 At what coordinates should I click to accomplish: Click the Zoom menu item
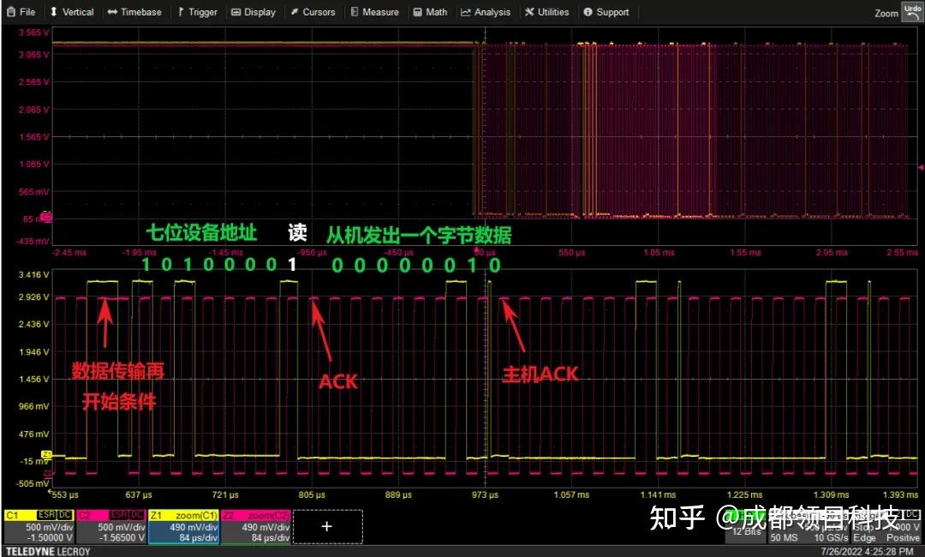click(x=886, y=12)
